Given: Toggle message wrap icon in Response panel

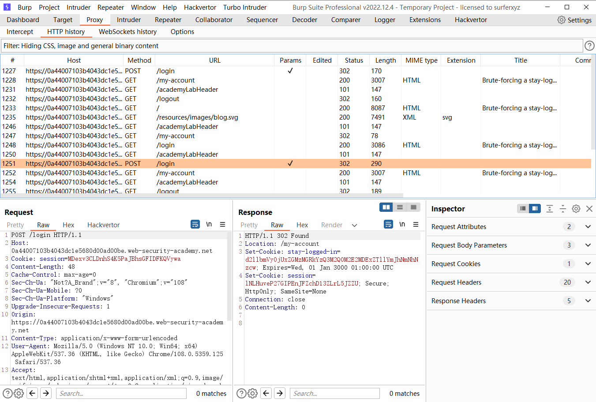Looking at the screenshot, I should coord(388,224).
